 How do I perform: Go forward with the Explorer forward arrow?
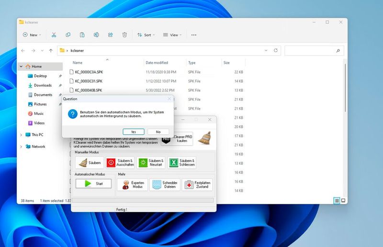[33, 51]
